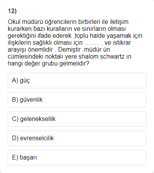The width and height of the screenshot is (154, 173).
Task: Click the "C)" letter label
Action: coord(15,119)
